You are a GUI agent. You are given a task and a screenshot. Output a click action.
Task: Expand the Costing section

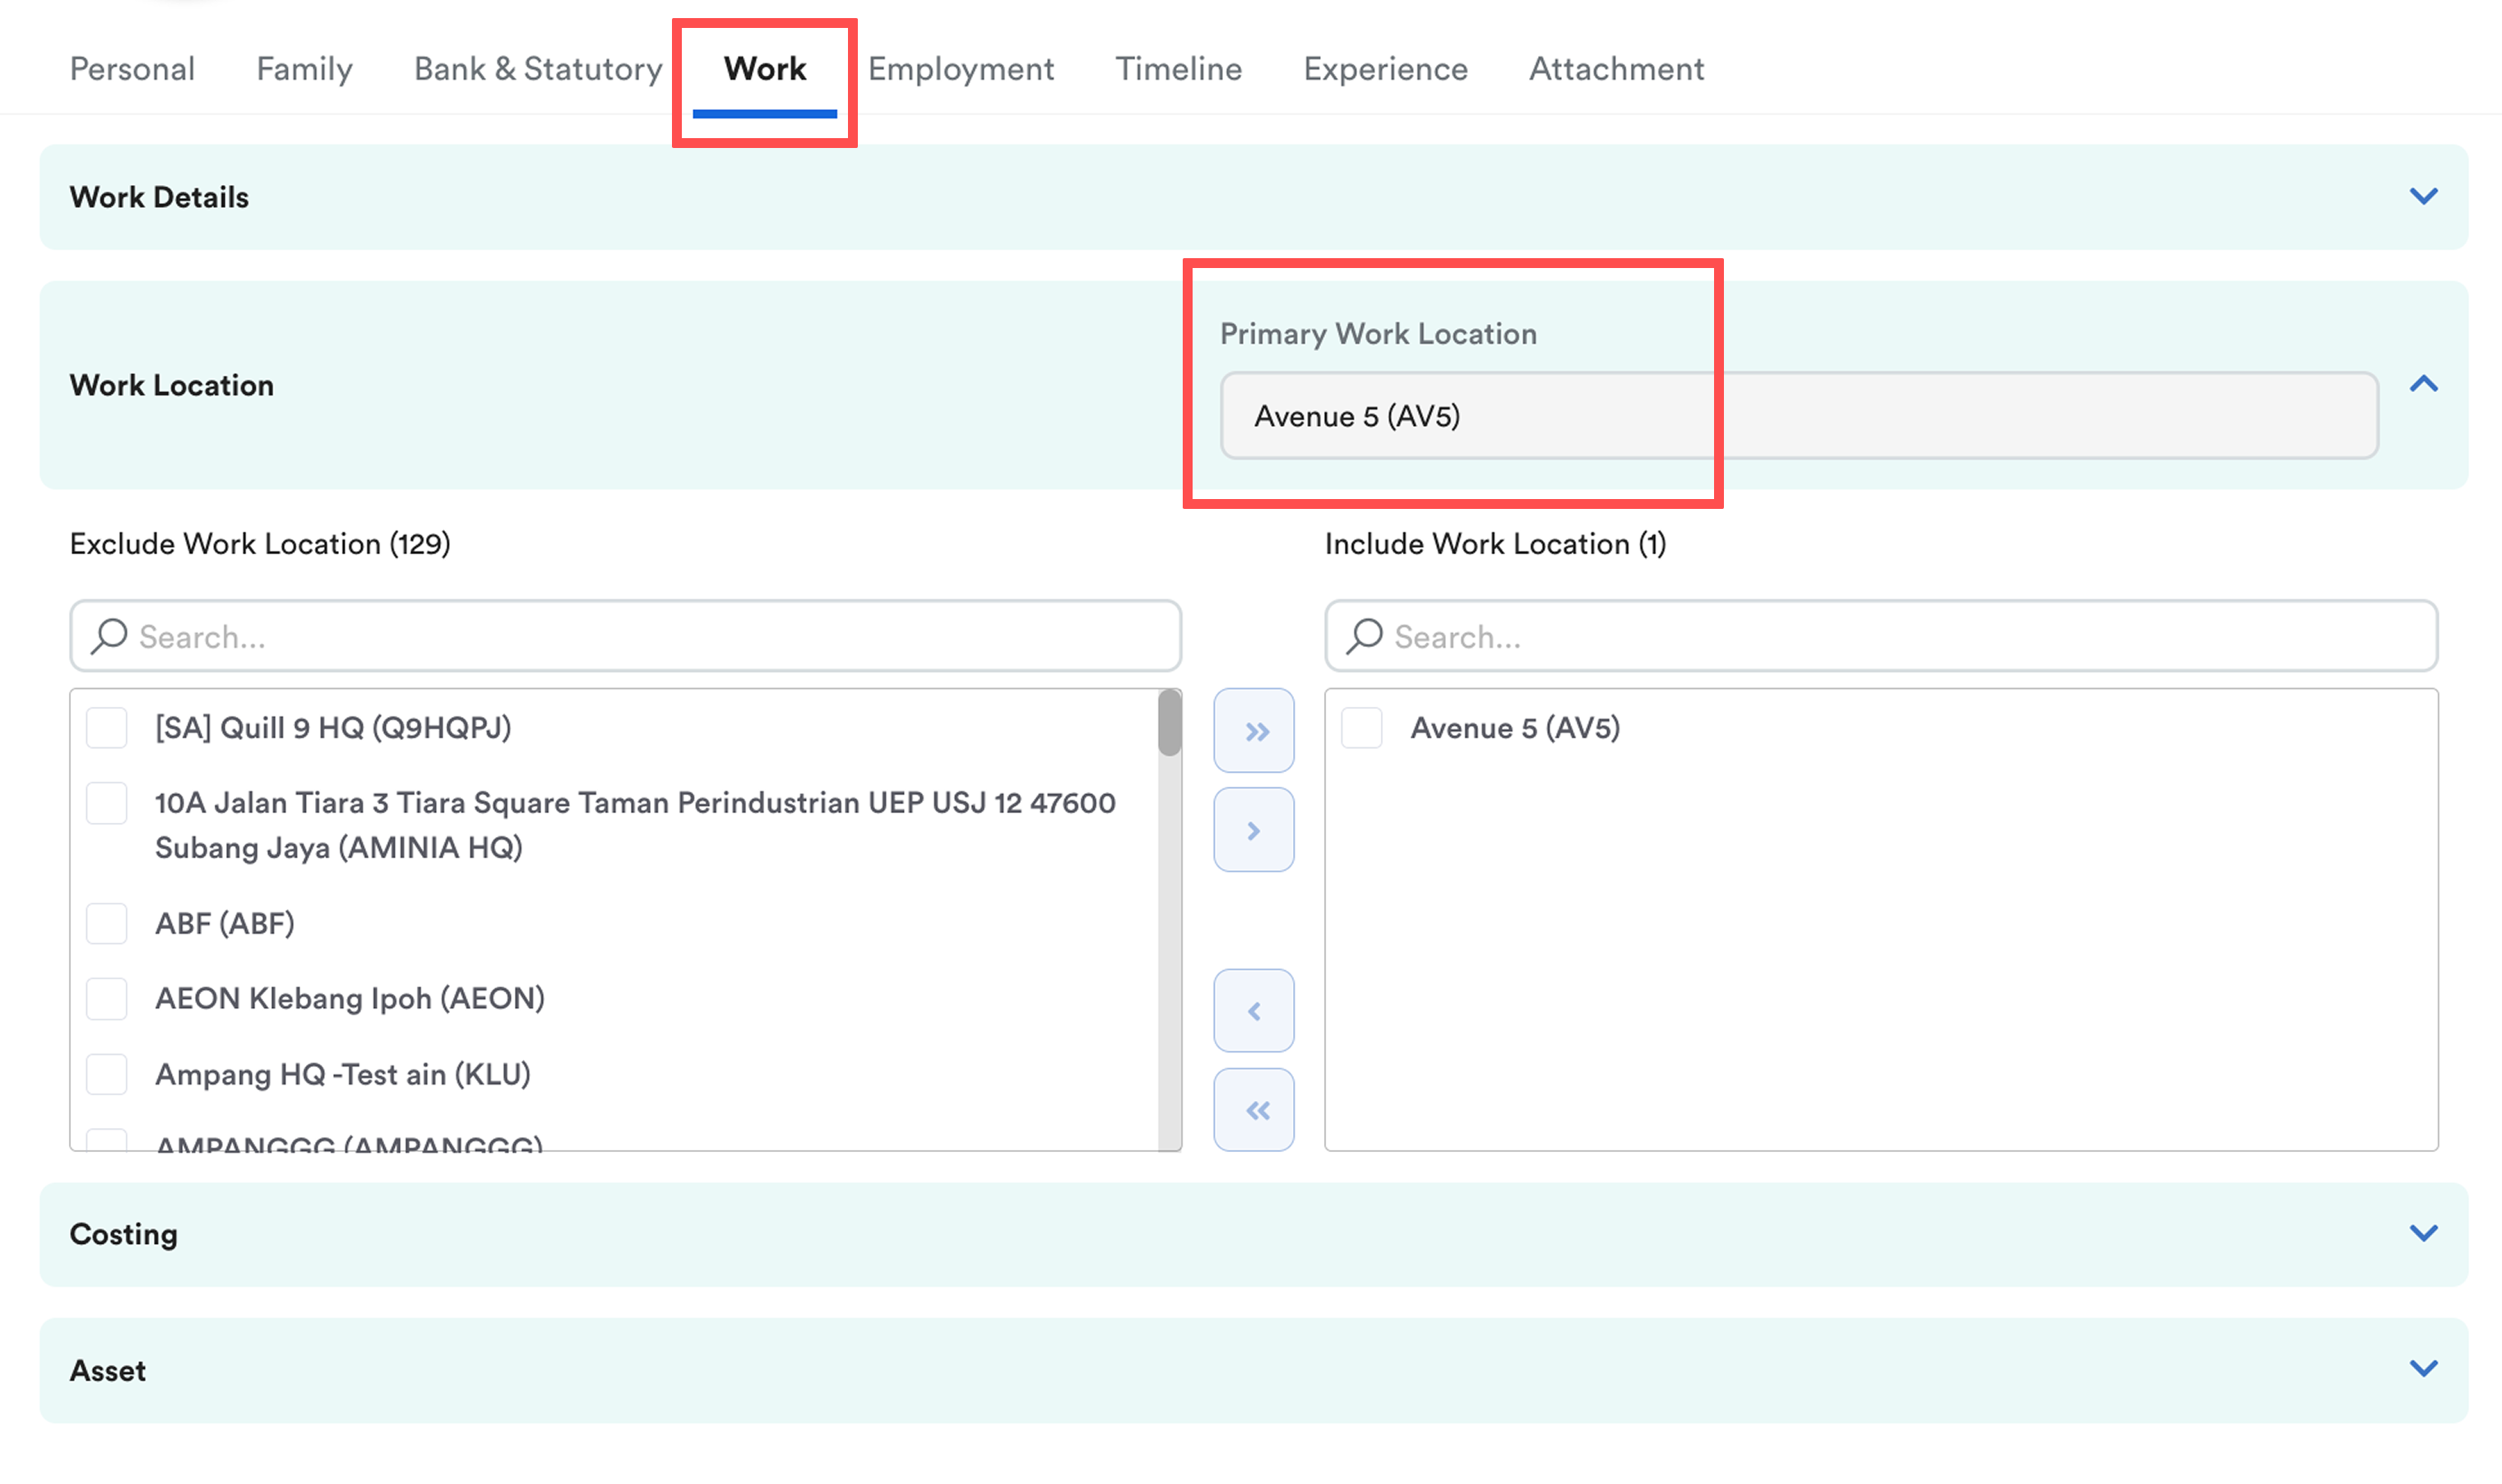point(2422,1233)
